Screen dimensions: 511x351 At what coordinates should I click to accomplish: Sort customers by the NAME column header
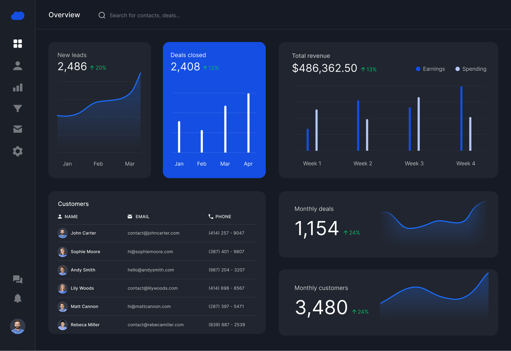point(71,217)
